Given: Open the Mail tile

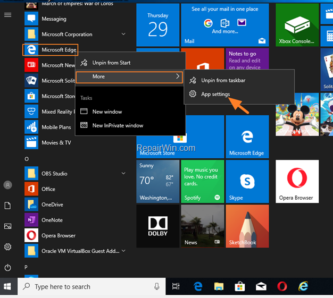Looking at the screenshot, I should (225, 25).
